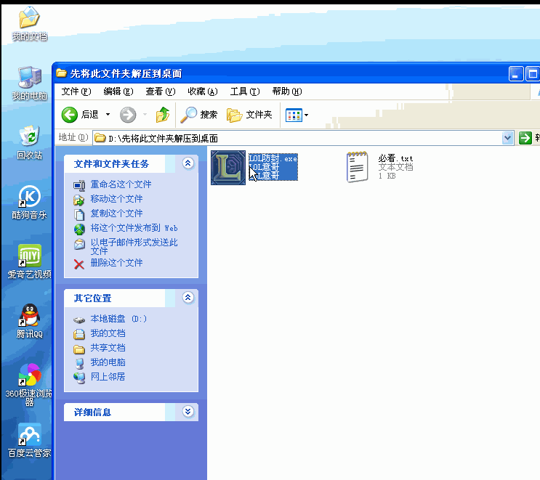Launch iQIYI video desktop shortcut
The width and height of the screenshot is (540, 480).
(29, 261)
